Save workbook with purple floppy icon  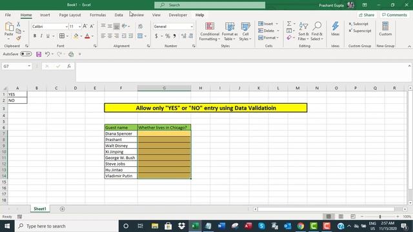pyautogui.click(x=39, y=54)
